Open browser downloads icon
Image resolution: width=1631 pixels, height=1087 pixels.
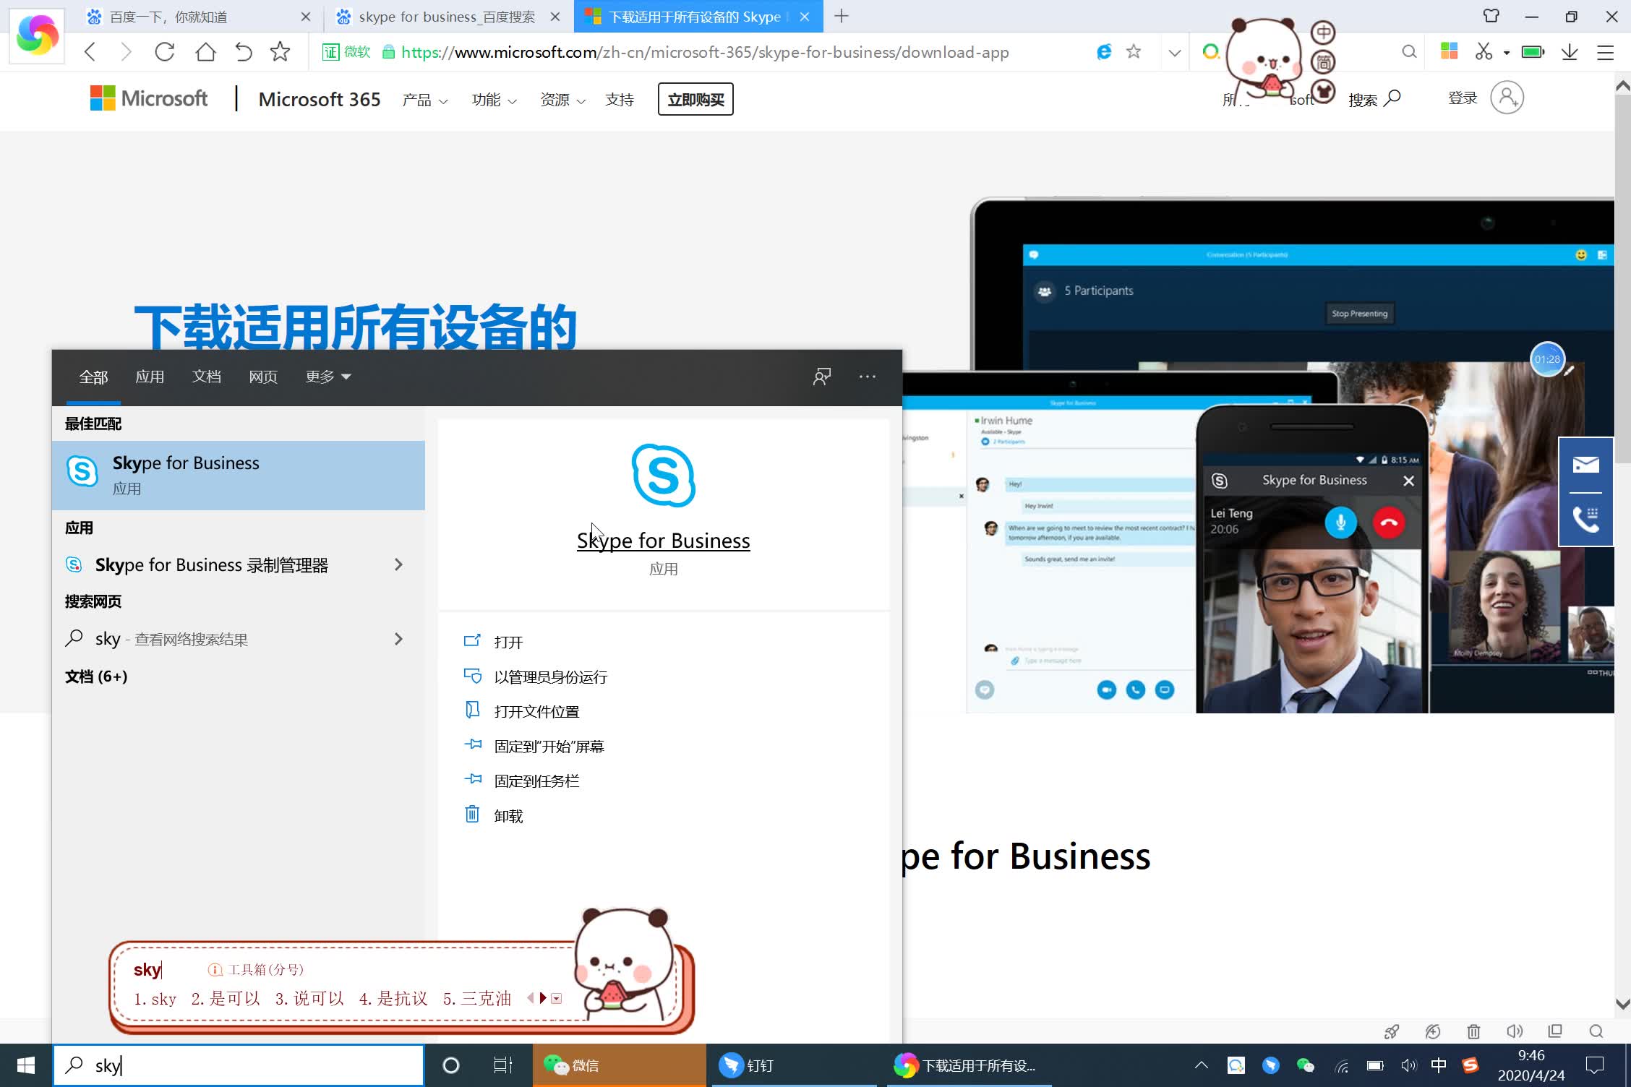coord(1570,52)
